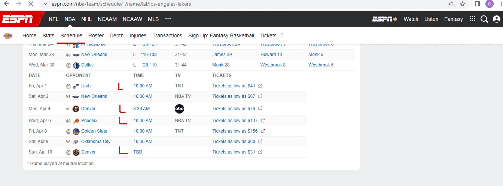503x186 pixels.
Task: Click the ABC network logo
Action: (x=180, y=109)
